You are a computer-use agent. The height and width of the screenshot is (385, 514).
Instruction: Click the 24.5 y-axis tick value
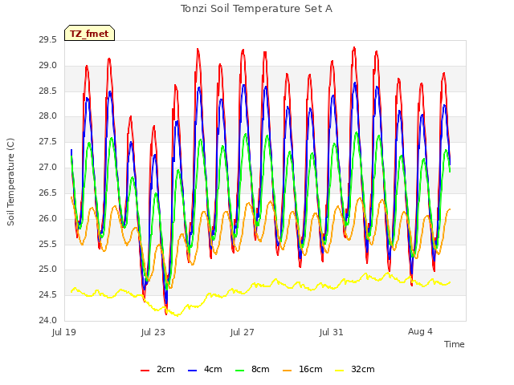tap(48, 295)
